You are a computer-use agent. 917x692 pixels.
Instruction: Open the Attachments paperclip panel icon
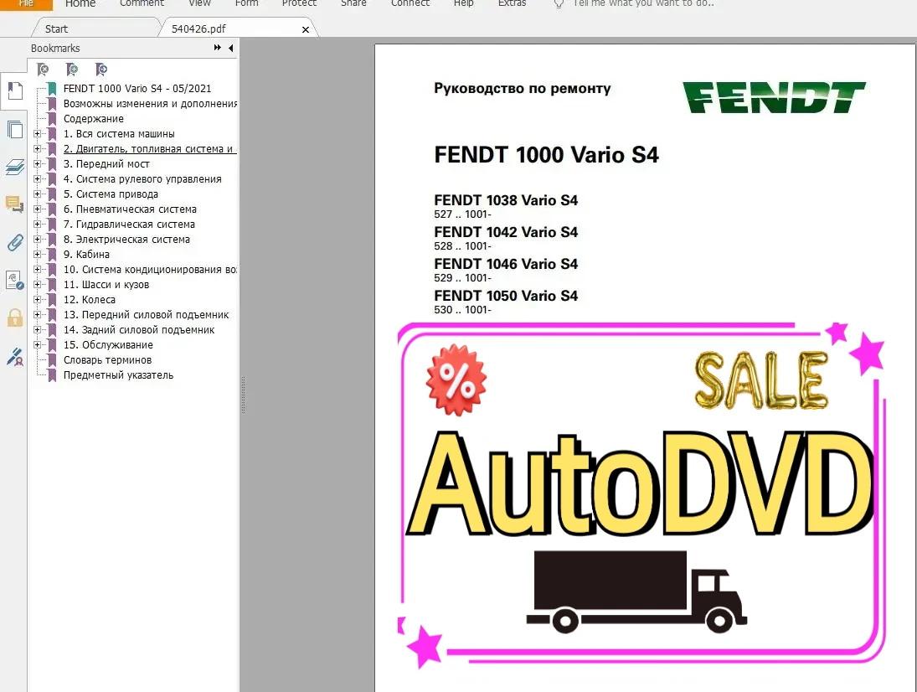[x=14, y=243]
